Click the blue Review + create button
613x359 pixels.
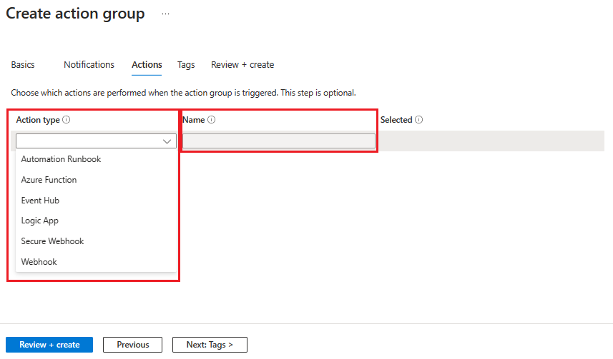[x=49, y=345]
